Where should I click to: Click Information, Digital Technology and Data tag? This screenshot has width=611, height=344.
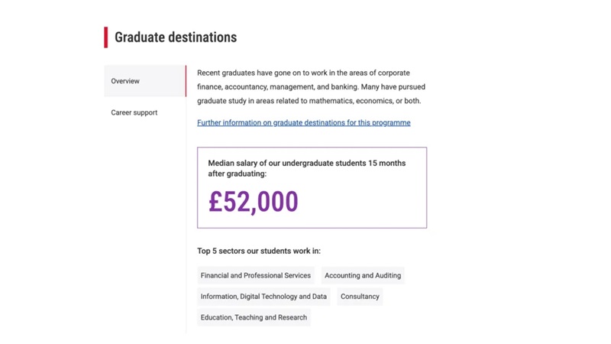(263, 297)
